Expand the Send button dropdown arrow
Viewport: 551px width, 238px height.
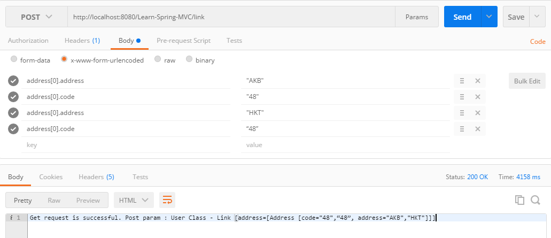click(489, 17)
